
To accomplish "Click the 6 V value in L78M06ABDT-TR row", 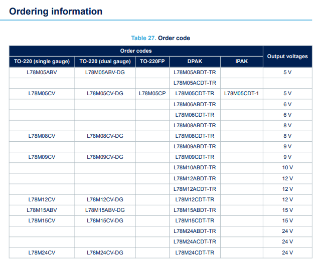I will pos(287,104).
